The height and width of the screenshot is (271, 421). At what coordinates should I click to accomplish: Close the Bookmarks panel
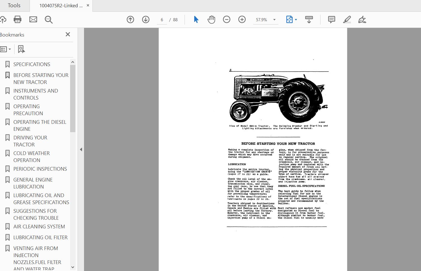[68, 34]
